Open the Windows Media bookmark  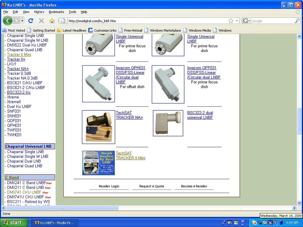(x=197, y=30)
